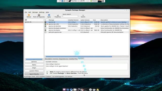Switch to the Installed Files tab
Viewport: 162px width, 91px height.
73,59
